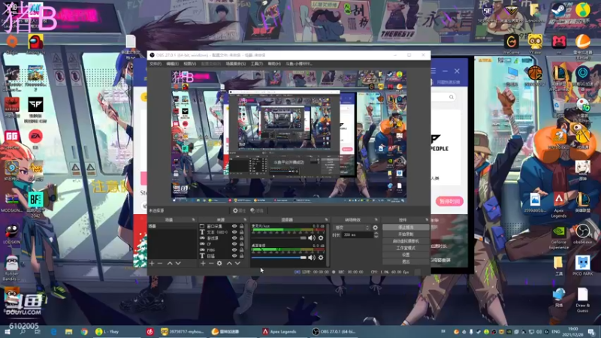Viewport: 601px width, 338px height.
Task: Start the virtual camera
Action: 406,241
